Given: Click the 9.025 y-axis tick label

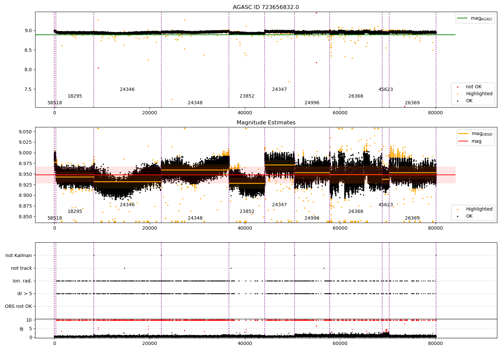Looking at the screenshot, I should (25, 142).
